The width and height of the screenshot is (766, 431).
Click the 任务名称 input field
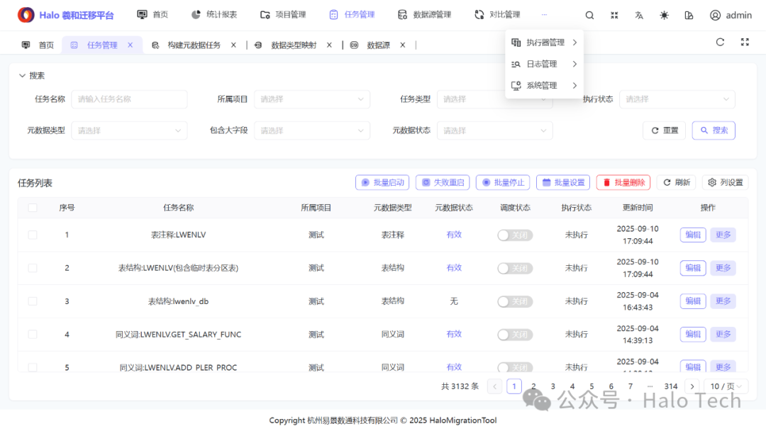(129, 99)
